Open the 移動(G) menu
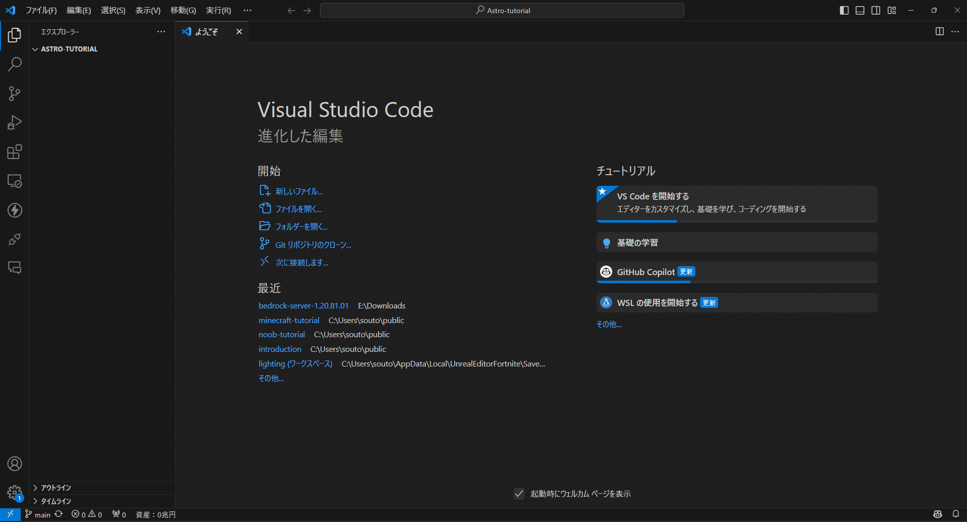 pyautogui.click(x=183, y=11)
